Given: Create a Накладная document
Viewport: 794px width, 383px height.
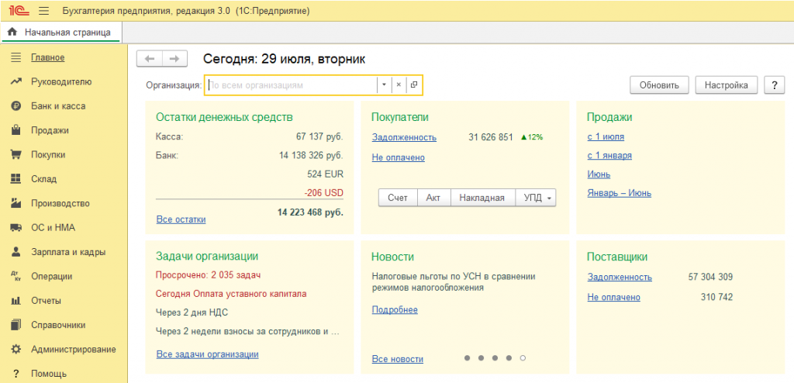Looking at the screenshot, I should click(x=482, y=198).
